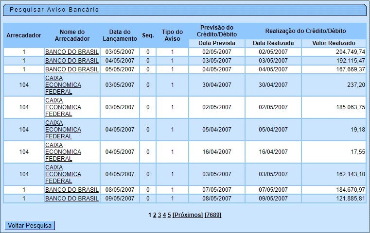The width and height of the screenshot is (370, 233).
Task: Select the value 121.885,81
Action: click(351, 199)
